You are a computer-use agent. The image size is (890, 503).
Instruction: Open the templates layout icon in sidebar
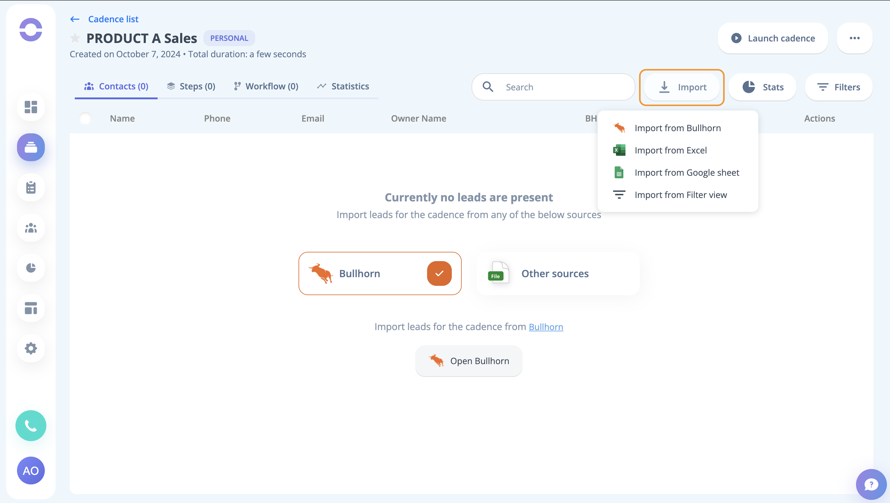tap(31, 308)
